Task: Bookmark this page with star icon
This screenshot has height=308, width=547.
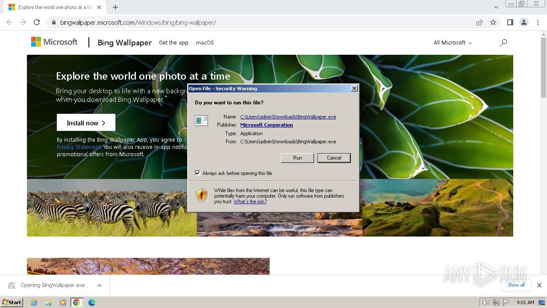Action: (x=493, y=22)
